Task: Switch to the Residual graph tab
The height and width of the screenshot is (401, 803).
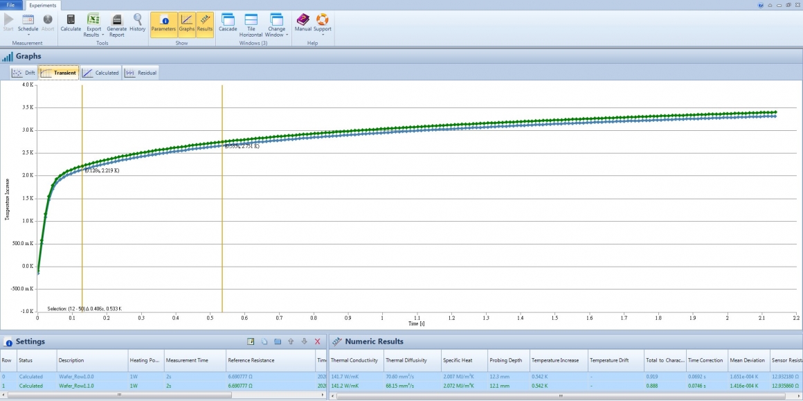Action: (x=141, y=73)
